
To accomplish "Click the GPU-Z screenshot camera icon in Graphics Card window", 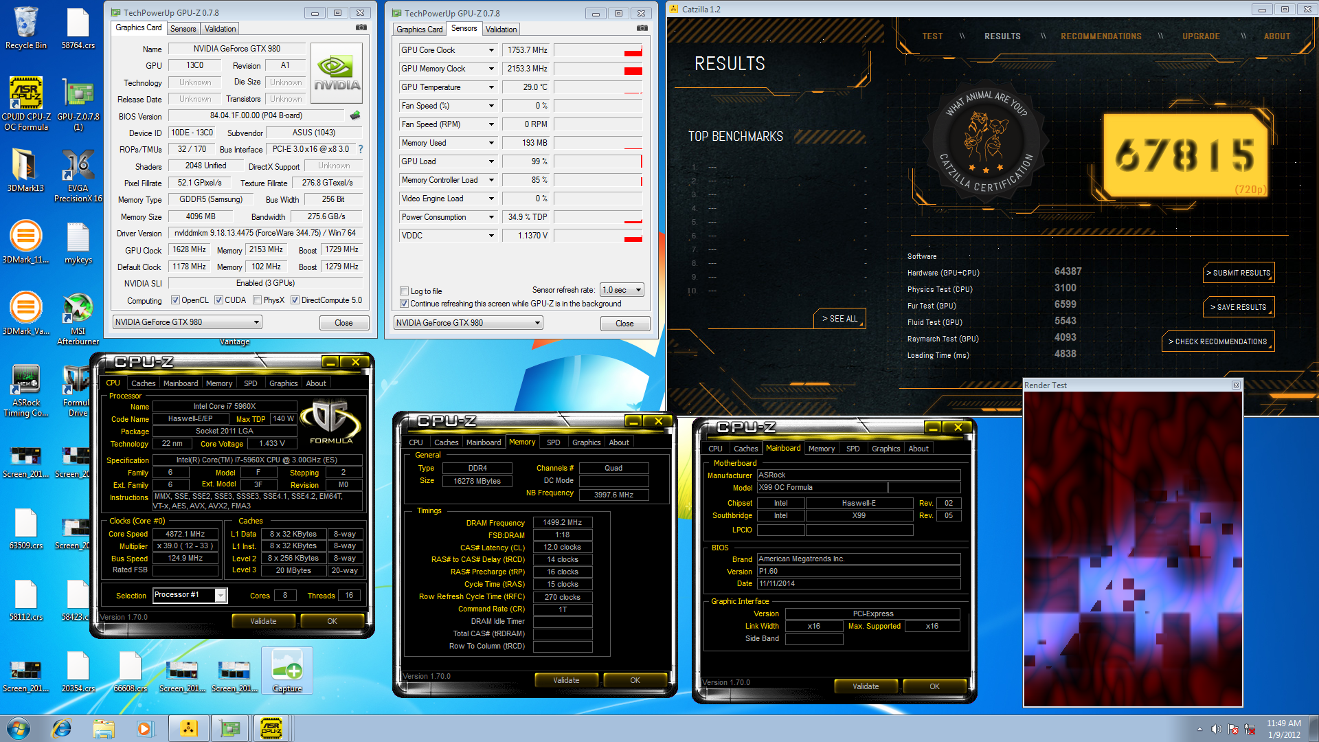I will tap(361, 28).
